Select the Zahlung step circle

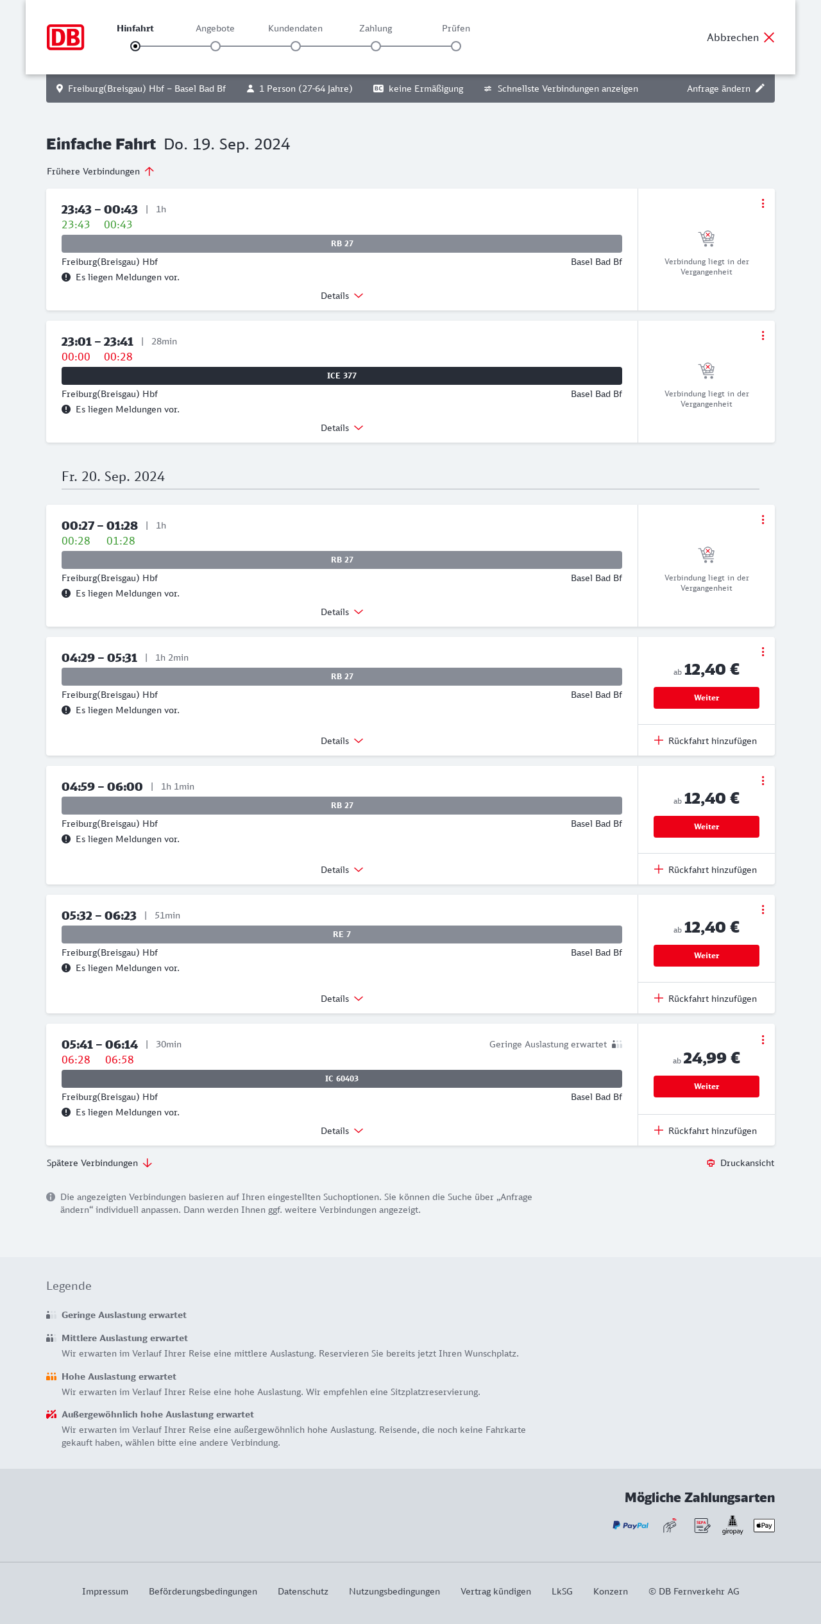(x=376, y=46)
